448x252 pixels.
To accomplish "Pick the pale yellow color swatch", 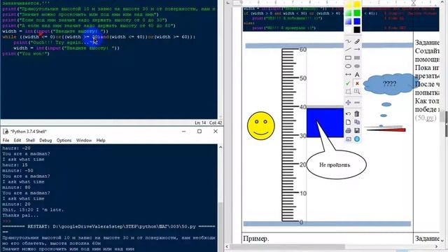I will point(349,5).
